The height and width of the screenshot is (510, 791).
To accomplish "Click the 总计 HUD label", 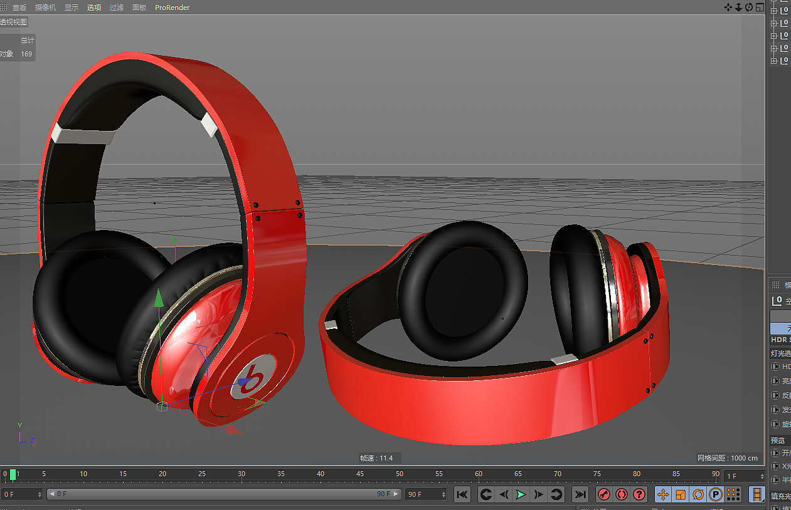I will 27,40.
